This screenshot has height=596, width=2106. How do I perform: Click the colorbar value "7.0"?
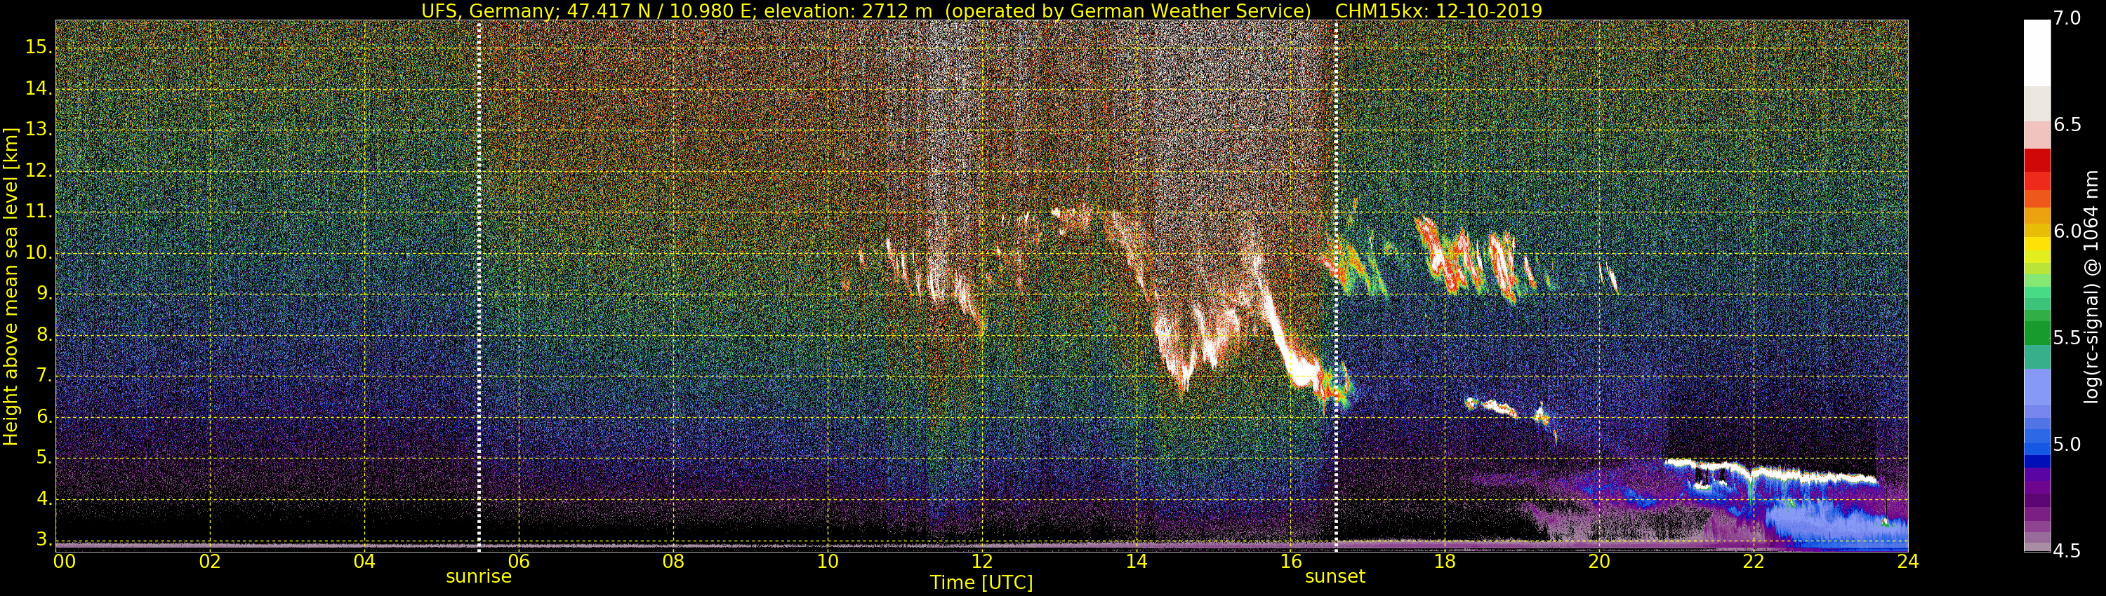2067,18
